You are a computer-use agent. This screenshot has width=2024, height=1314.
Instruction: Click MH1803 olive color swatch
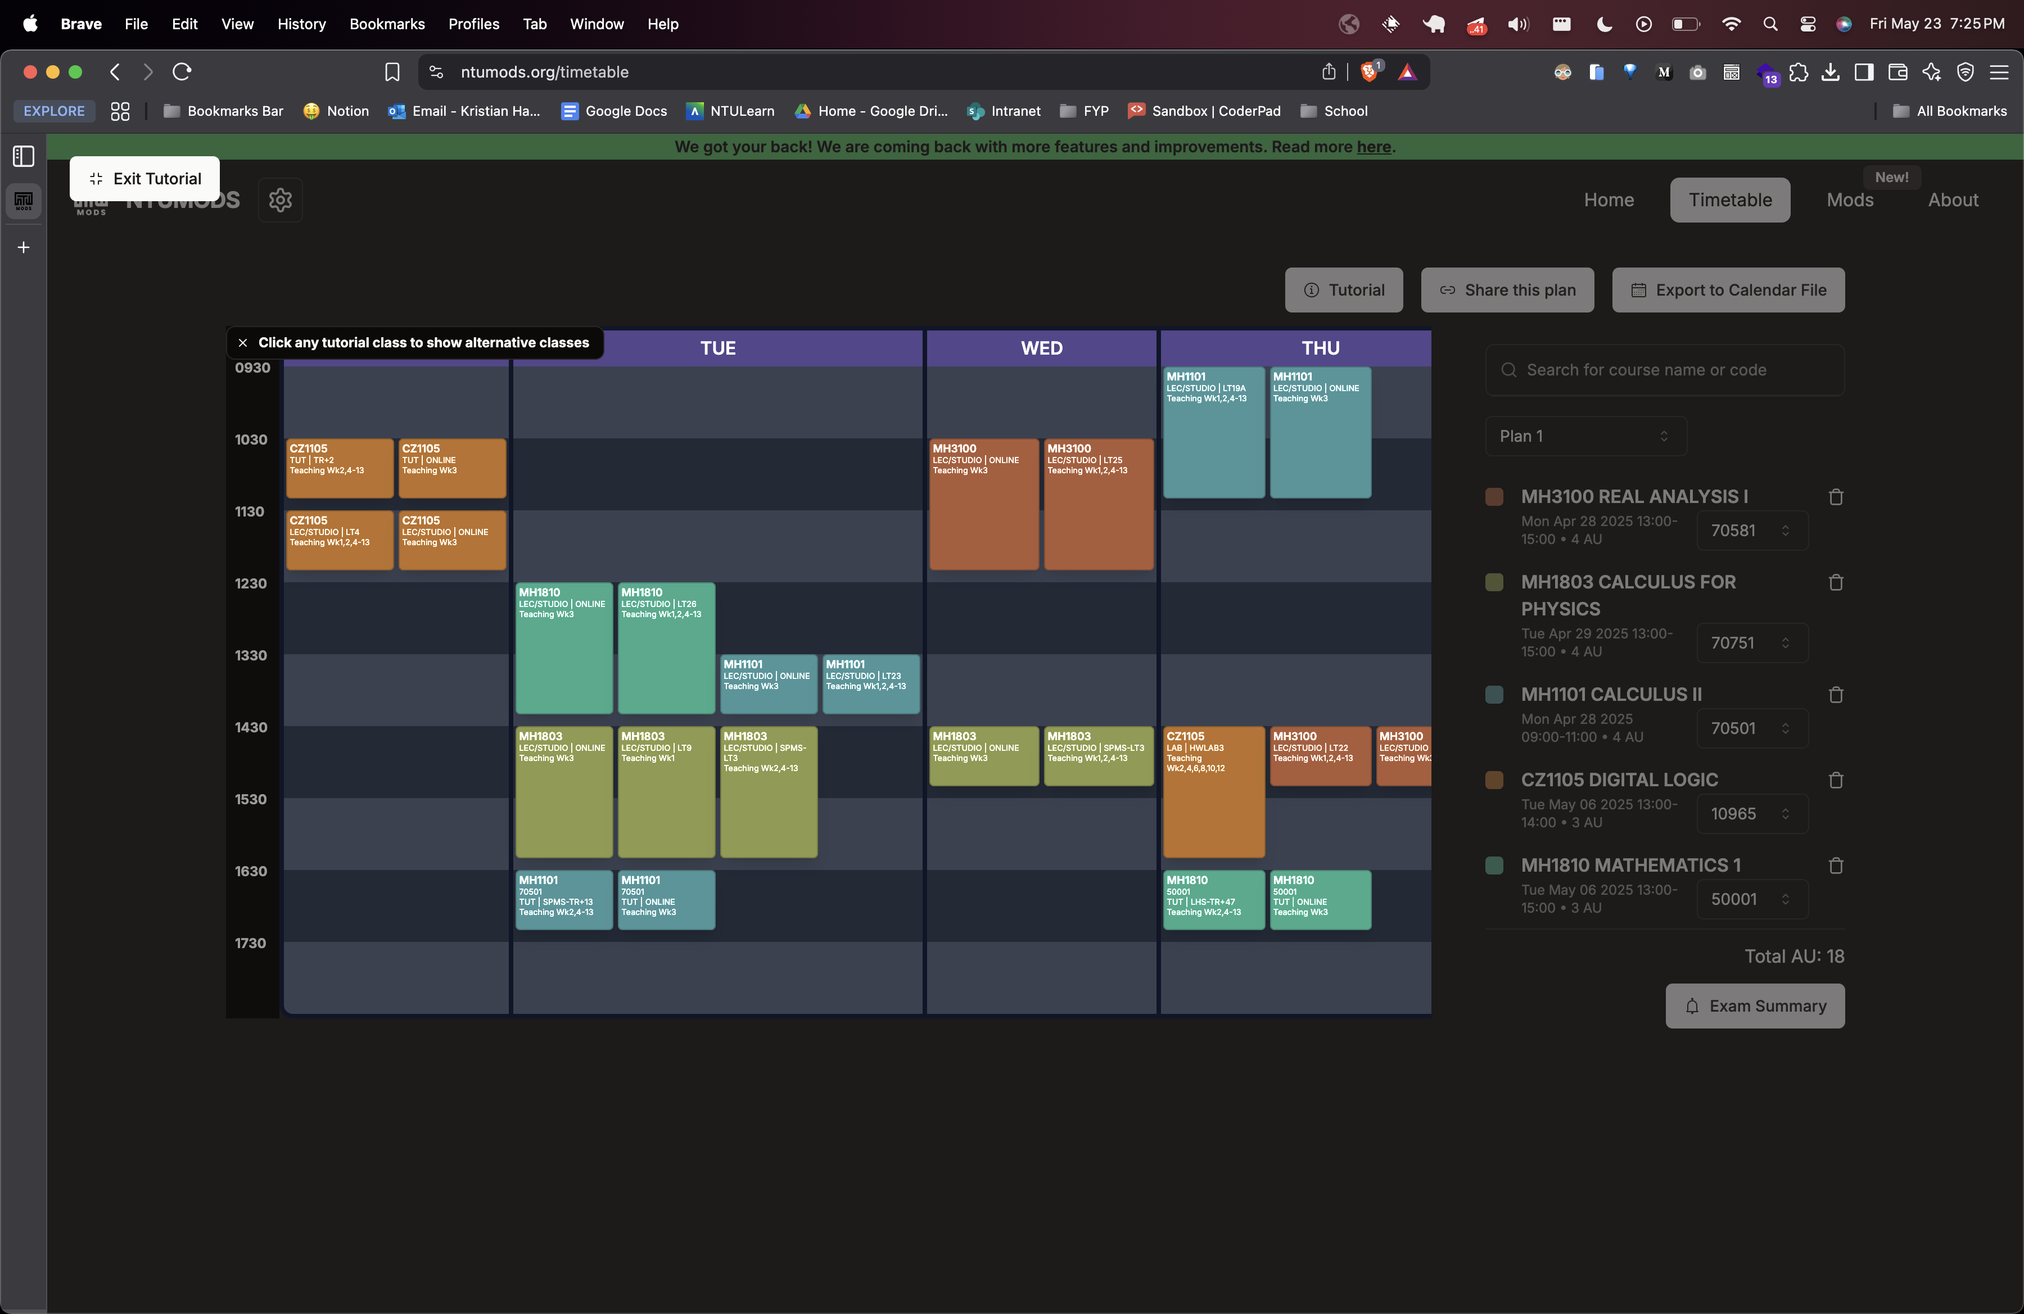(x=1493, y=582)
